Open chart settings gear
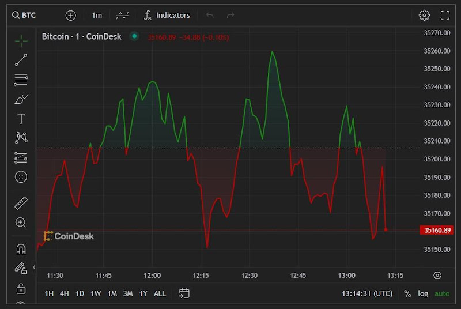461x309 pixels. click(424, 16)
